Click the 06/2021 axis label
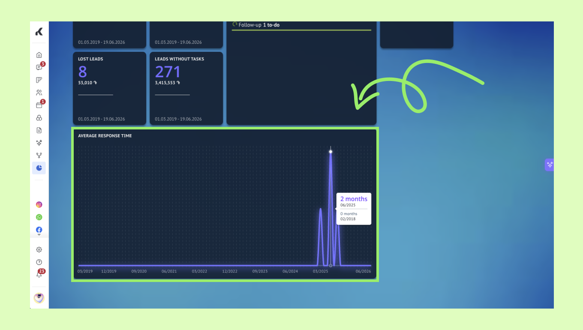 point(169,271)
